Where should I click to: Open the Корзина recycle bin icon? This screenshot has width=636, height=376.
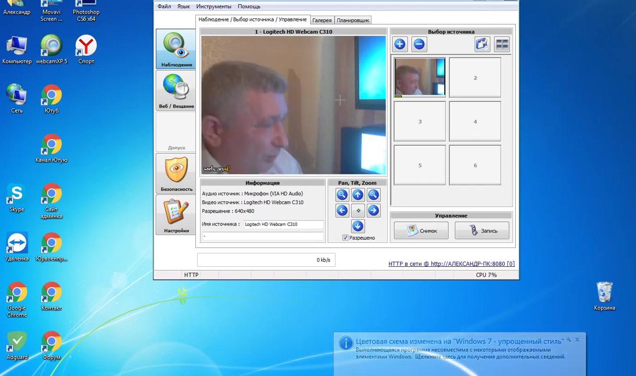click(604, 296)
